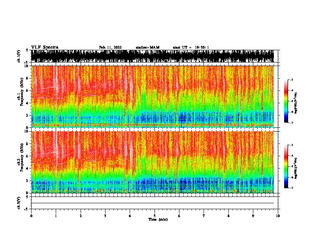Click the "-3" label on ch.2 color bar
The width and height of the screenshot is (313, 242).
(291, 145)
